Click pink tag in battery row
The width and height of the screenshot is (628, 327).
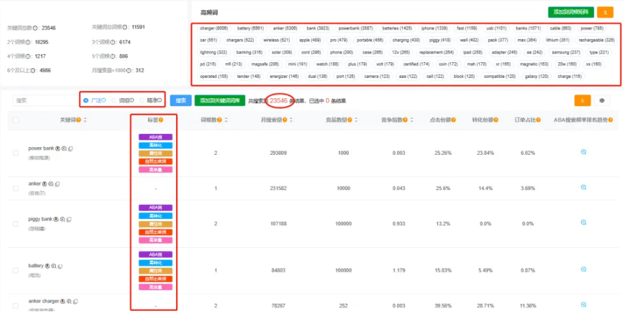[155, 287]
